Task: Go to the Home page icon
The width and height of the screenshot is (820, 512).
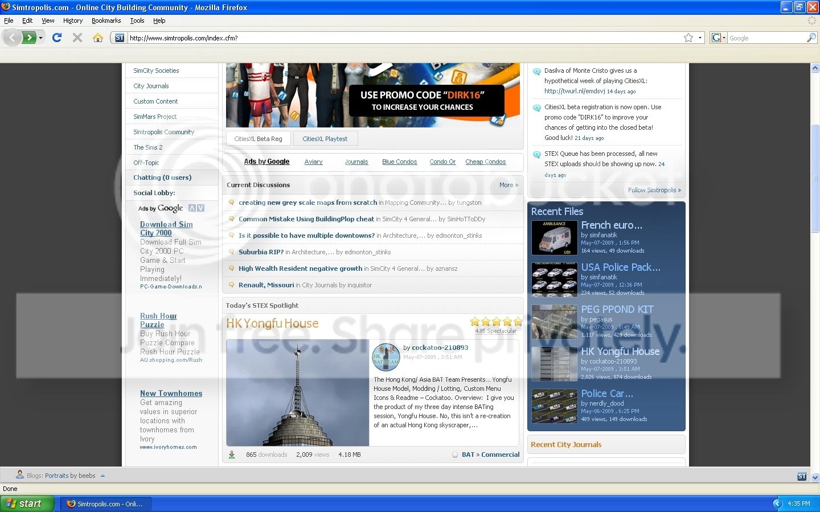Action: [98, 38]
